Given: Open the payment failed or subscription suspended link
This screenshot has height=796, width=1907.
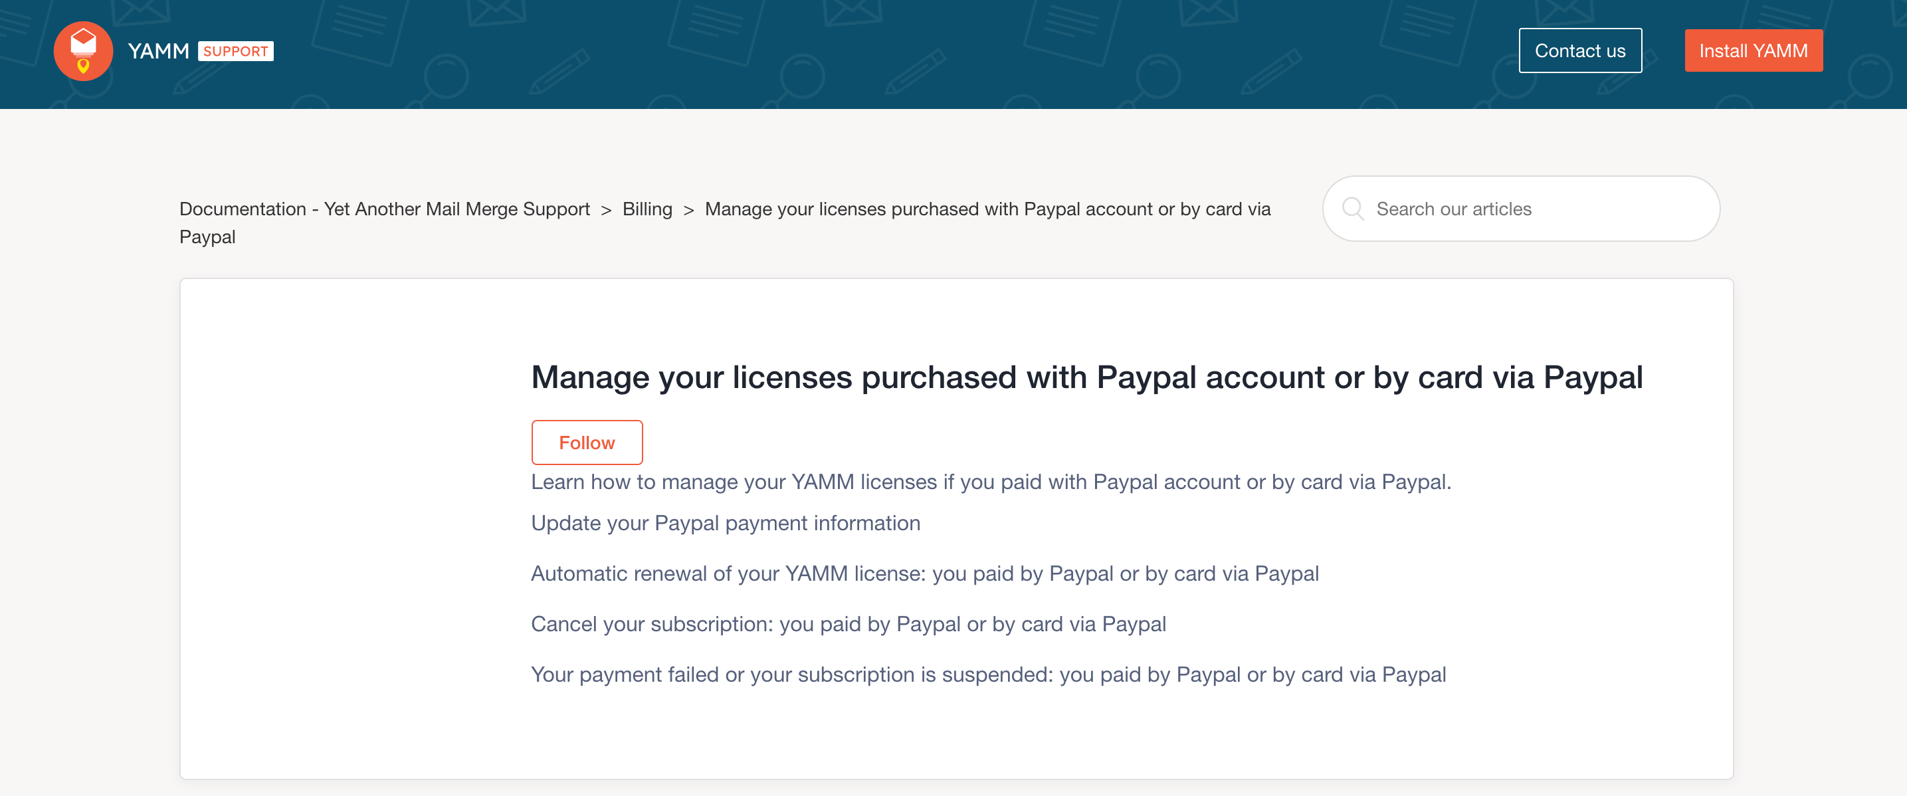Looking at the screenshot, I should (988, 674).
